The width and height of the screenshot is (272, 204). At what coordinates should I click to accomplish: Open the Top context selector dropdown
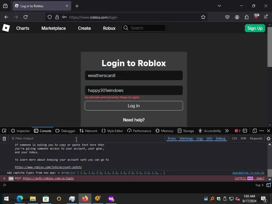(259, 185)
